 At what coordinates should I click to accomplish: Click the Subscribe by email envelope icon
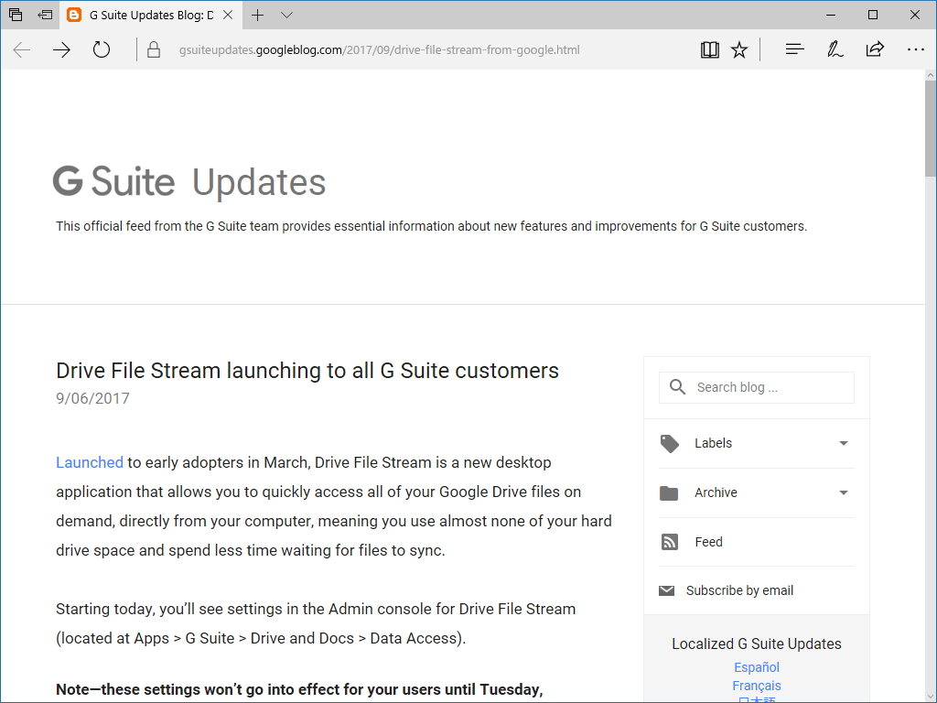tap(666, 589)
